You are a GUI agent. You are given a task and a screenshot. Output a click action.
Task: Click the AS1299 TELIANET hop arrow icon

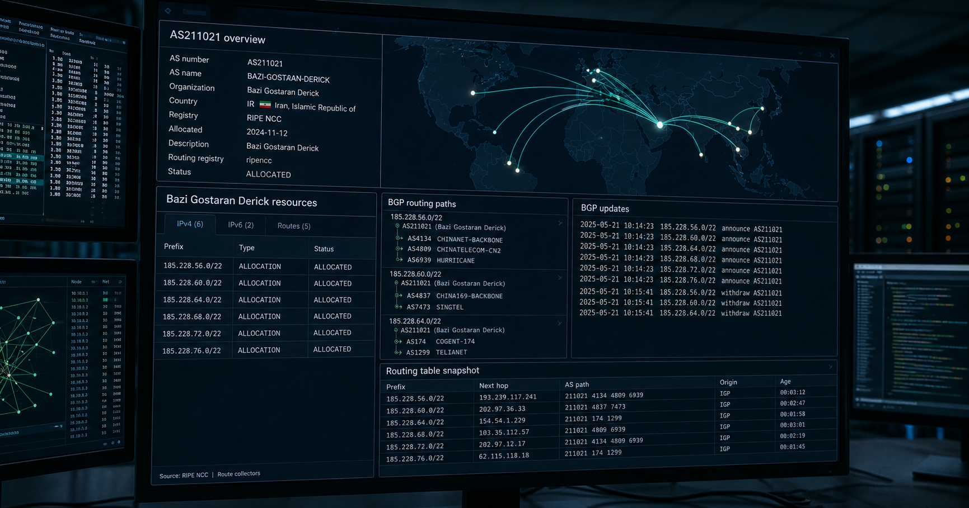pos(398,353)
